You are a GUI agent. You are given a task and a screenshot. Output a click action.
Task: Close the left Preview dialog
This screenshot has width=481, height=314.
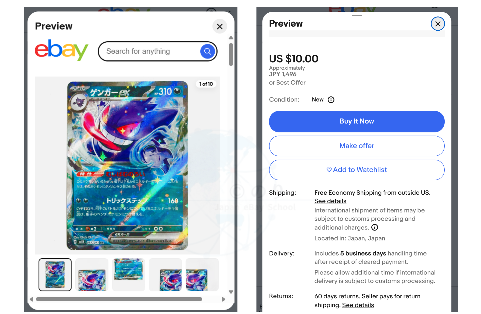220,26
